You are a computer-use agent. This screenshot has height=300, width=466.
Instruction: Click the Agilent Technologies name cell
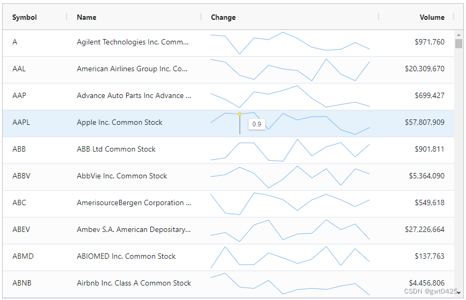pos(133,42)
